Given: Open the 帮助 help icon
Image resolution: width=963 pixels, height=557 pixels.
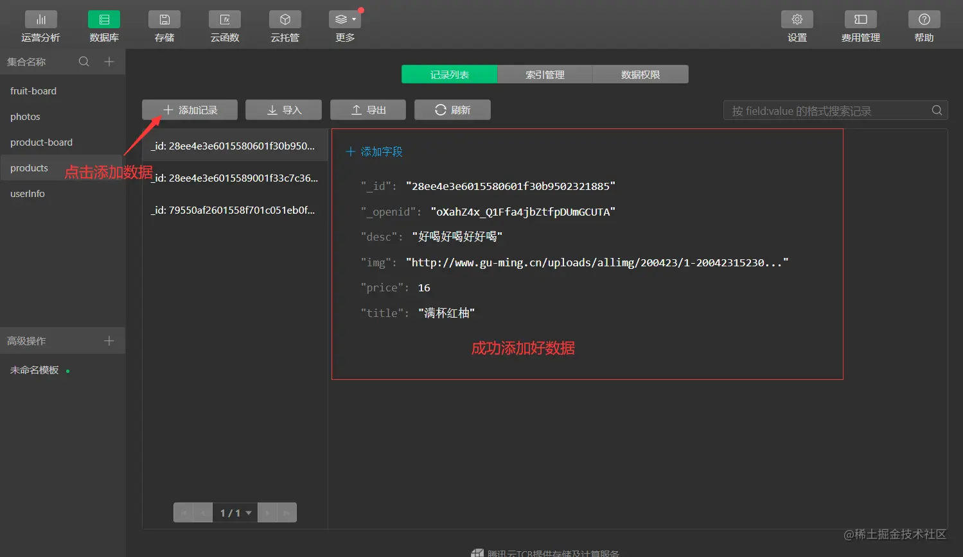Looking at the screenshot, I should pos(924,26).
